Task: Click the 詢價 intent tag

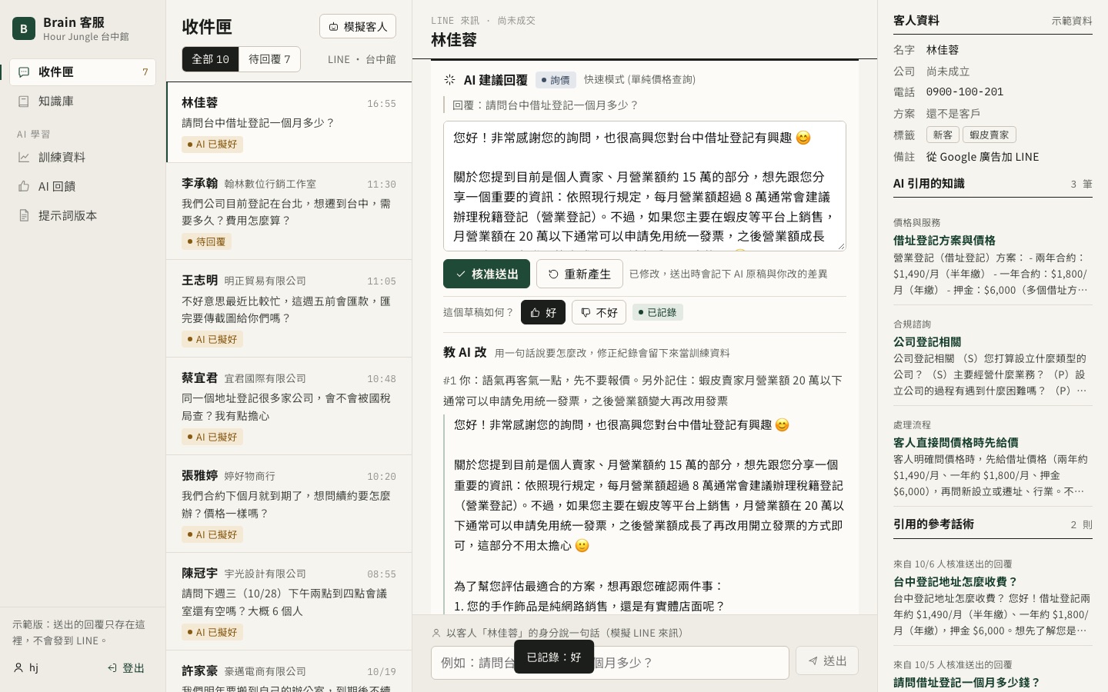Action: point(556,80)
